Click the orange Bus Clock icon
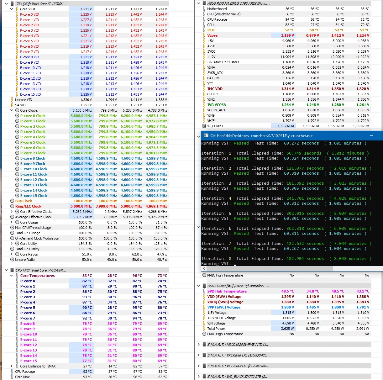The height and width of the screenshot is (380, 383). tap(12, 201)
